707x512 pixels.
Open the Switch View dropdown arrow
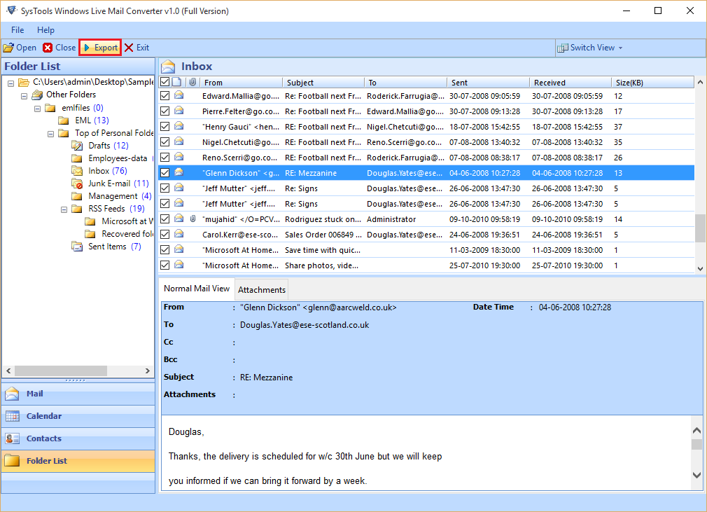coord(620,48)
